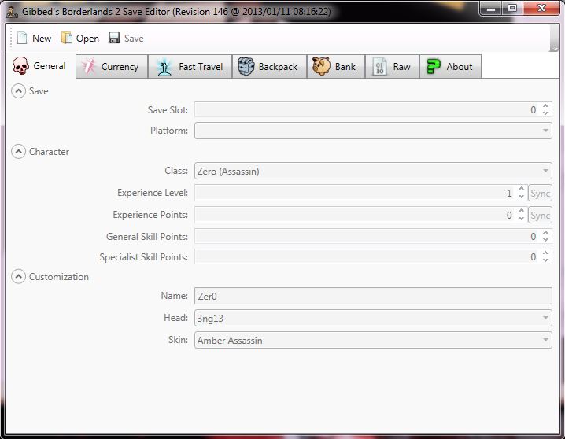Increase the Save Slot value

tap(545, 106)
